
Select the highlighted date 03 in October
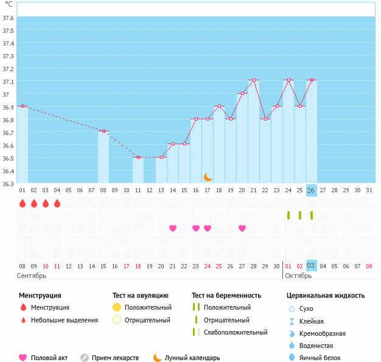click(311, 266)
